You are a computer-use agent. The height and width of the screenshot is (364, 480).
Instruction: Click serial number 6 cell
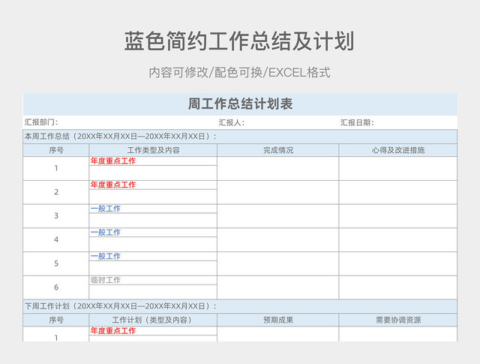pyautogui.click(x=56, y=287)
